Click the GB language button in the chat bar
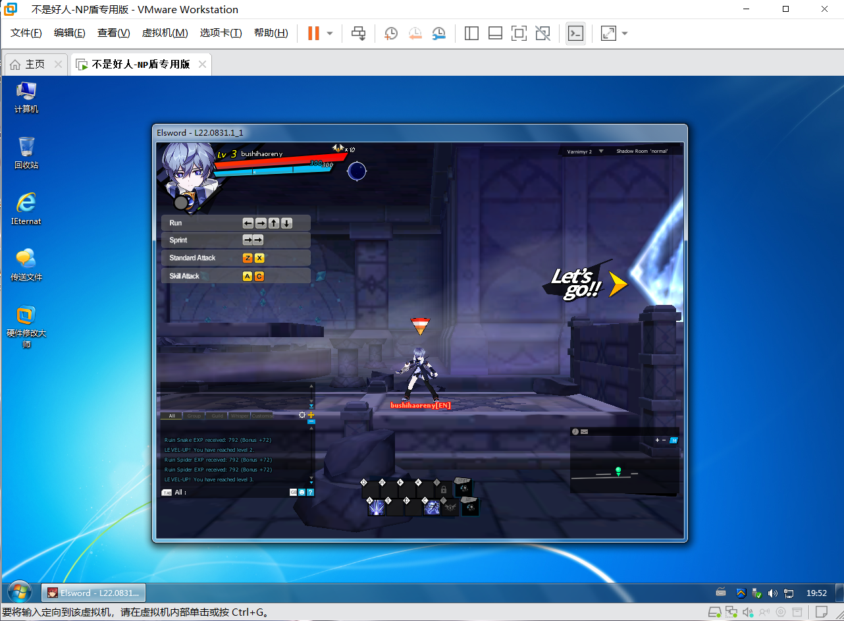This screenshot has width=844, height=621. pyautogui.click(x=293, y=492)
